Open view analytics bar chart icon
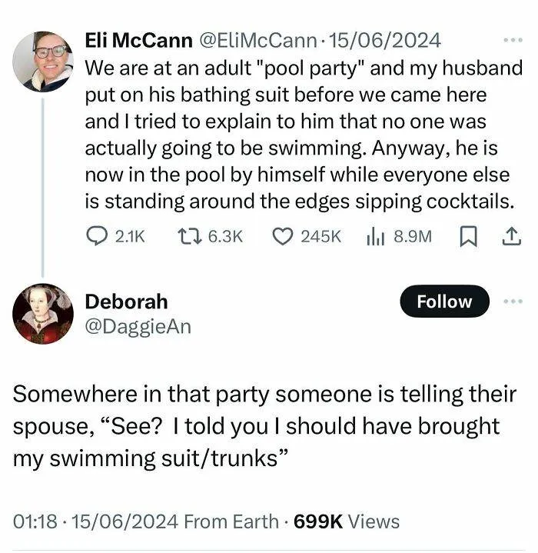The width and height of the screenshot is (538, 553). pyautogui.click(x=376, y=237)
